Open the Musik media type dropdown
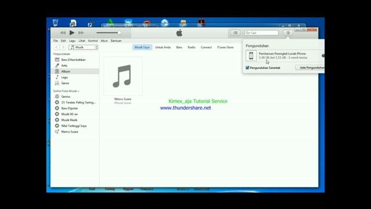 click(83, 48)
